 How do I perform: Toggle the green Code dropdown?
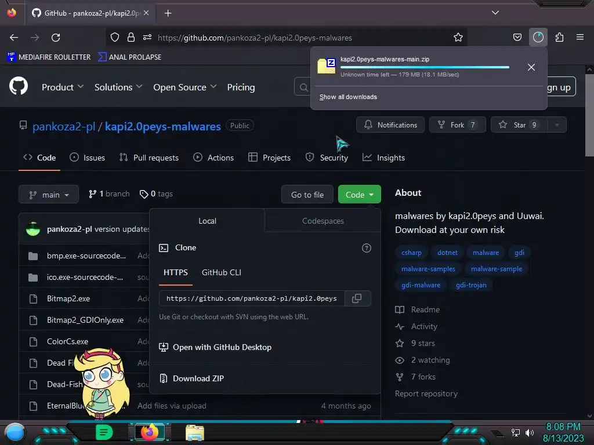(x=360, y=195)
